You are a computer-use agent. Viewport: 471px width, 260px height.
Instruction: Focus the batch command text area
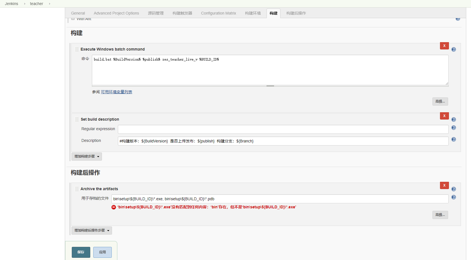(270, 70)
